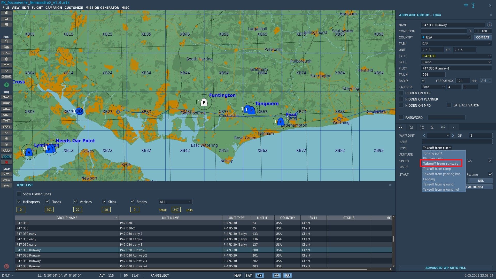This screenshot has width=496, height=279.
Task: Select the ship group tool
Action: pos(6,109)
